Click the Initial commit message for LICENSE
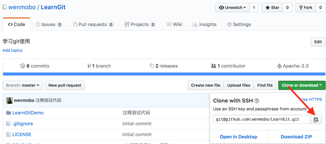The height and width of the screenshot is (144, 326). click(137, 134)
